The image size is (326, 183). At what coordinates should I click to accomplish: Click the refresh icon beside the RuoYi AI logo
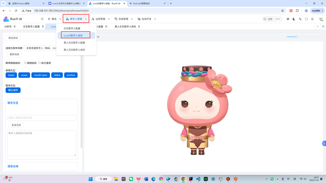42,19
